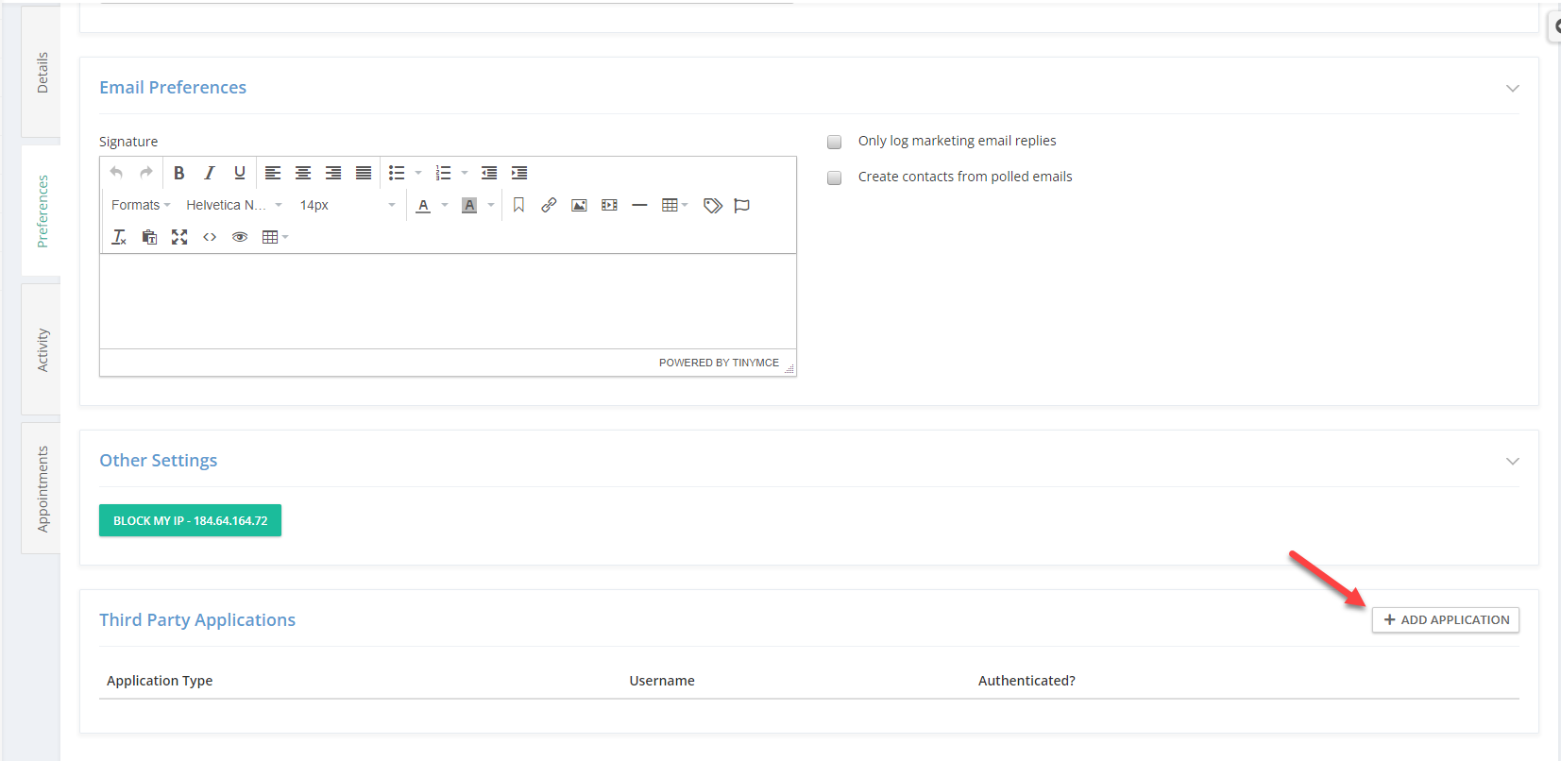Switch to the Activity side tab
The height and width of the screenshot is (761, 1561).
(x=42, y=349)
